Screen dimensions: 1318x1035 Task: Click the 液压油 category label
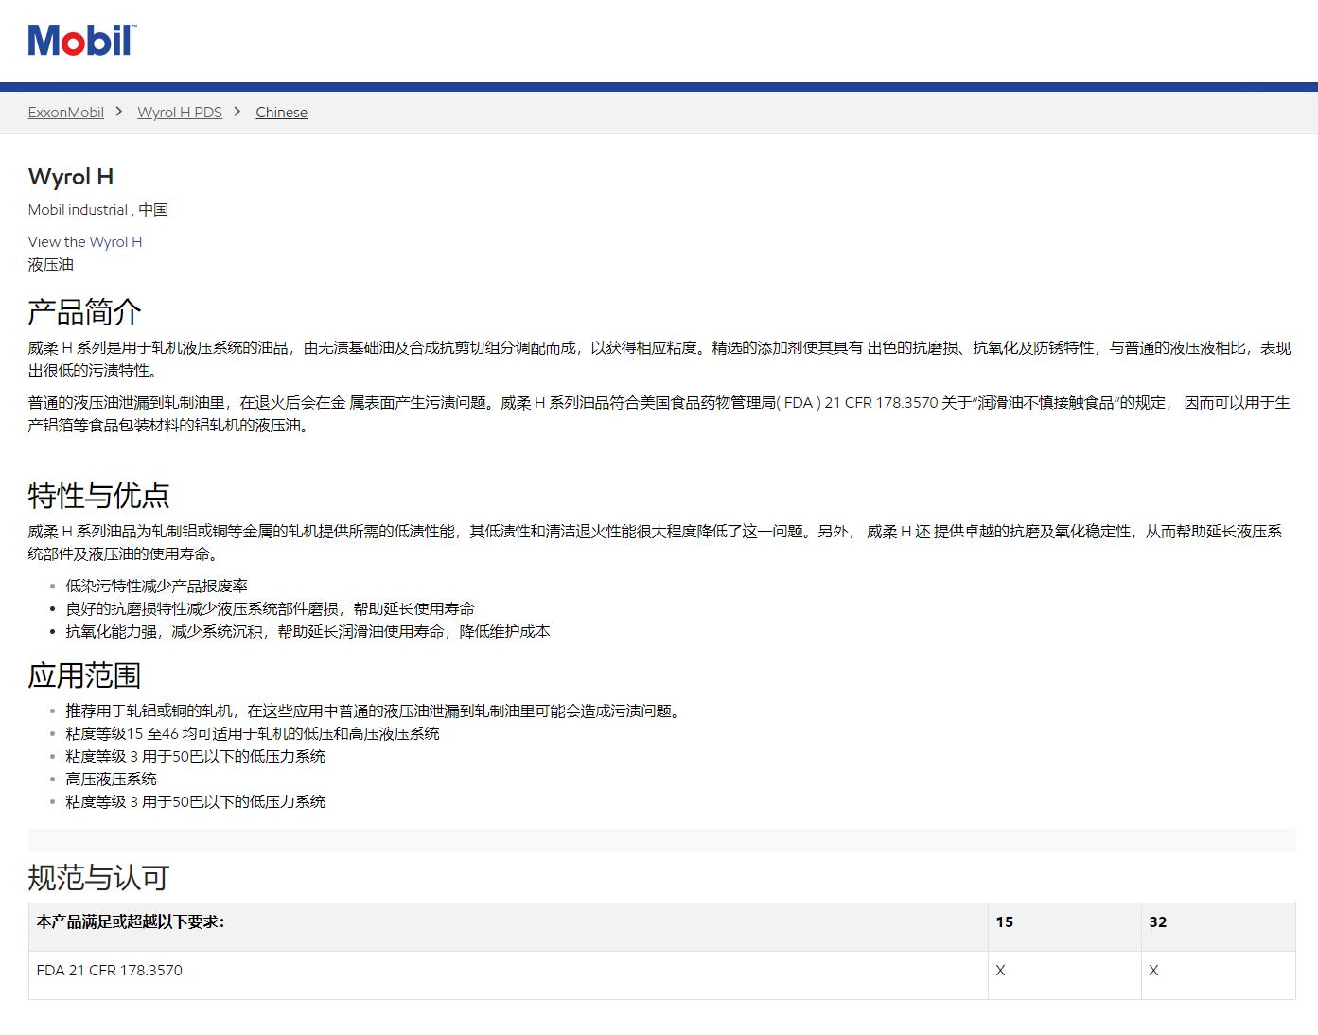tap(51, 265)
